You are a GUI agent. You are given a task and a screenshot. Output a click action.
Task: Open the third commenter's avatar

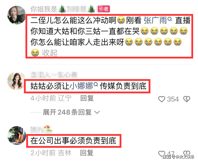(x=17, y=135)
